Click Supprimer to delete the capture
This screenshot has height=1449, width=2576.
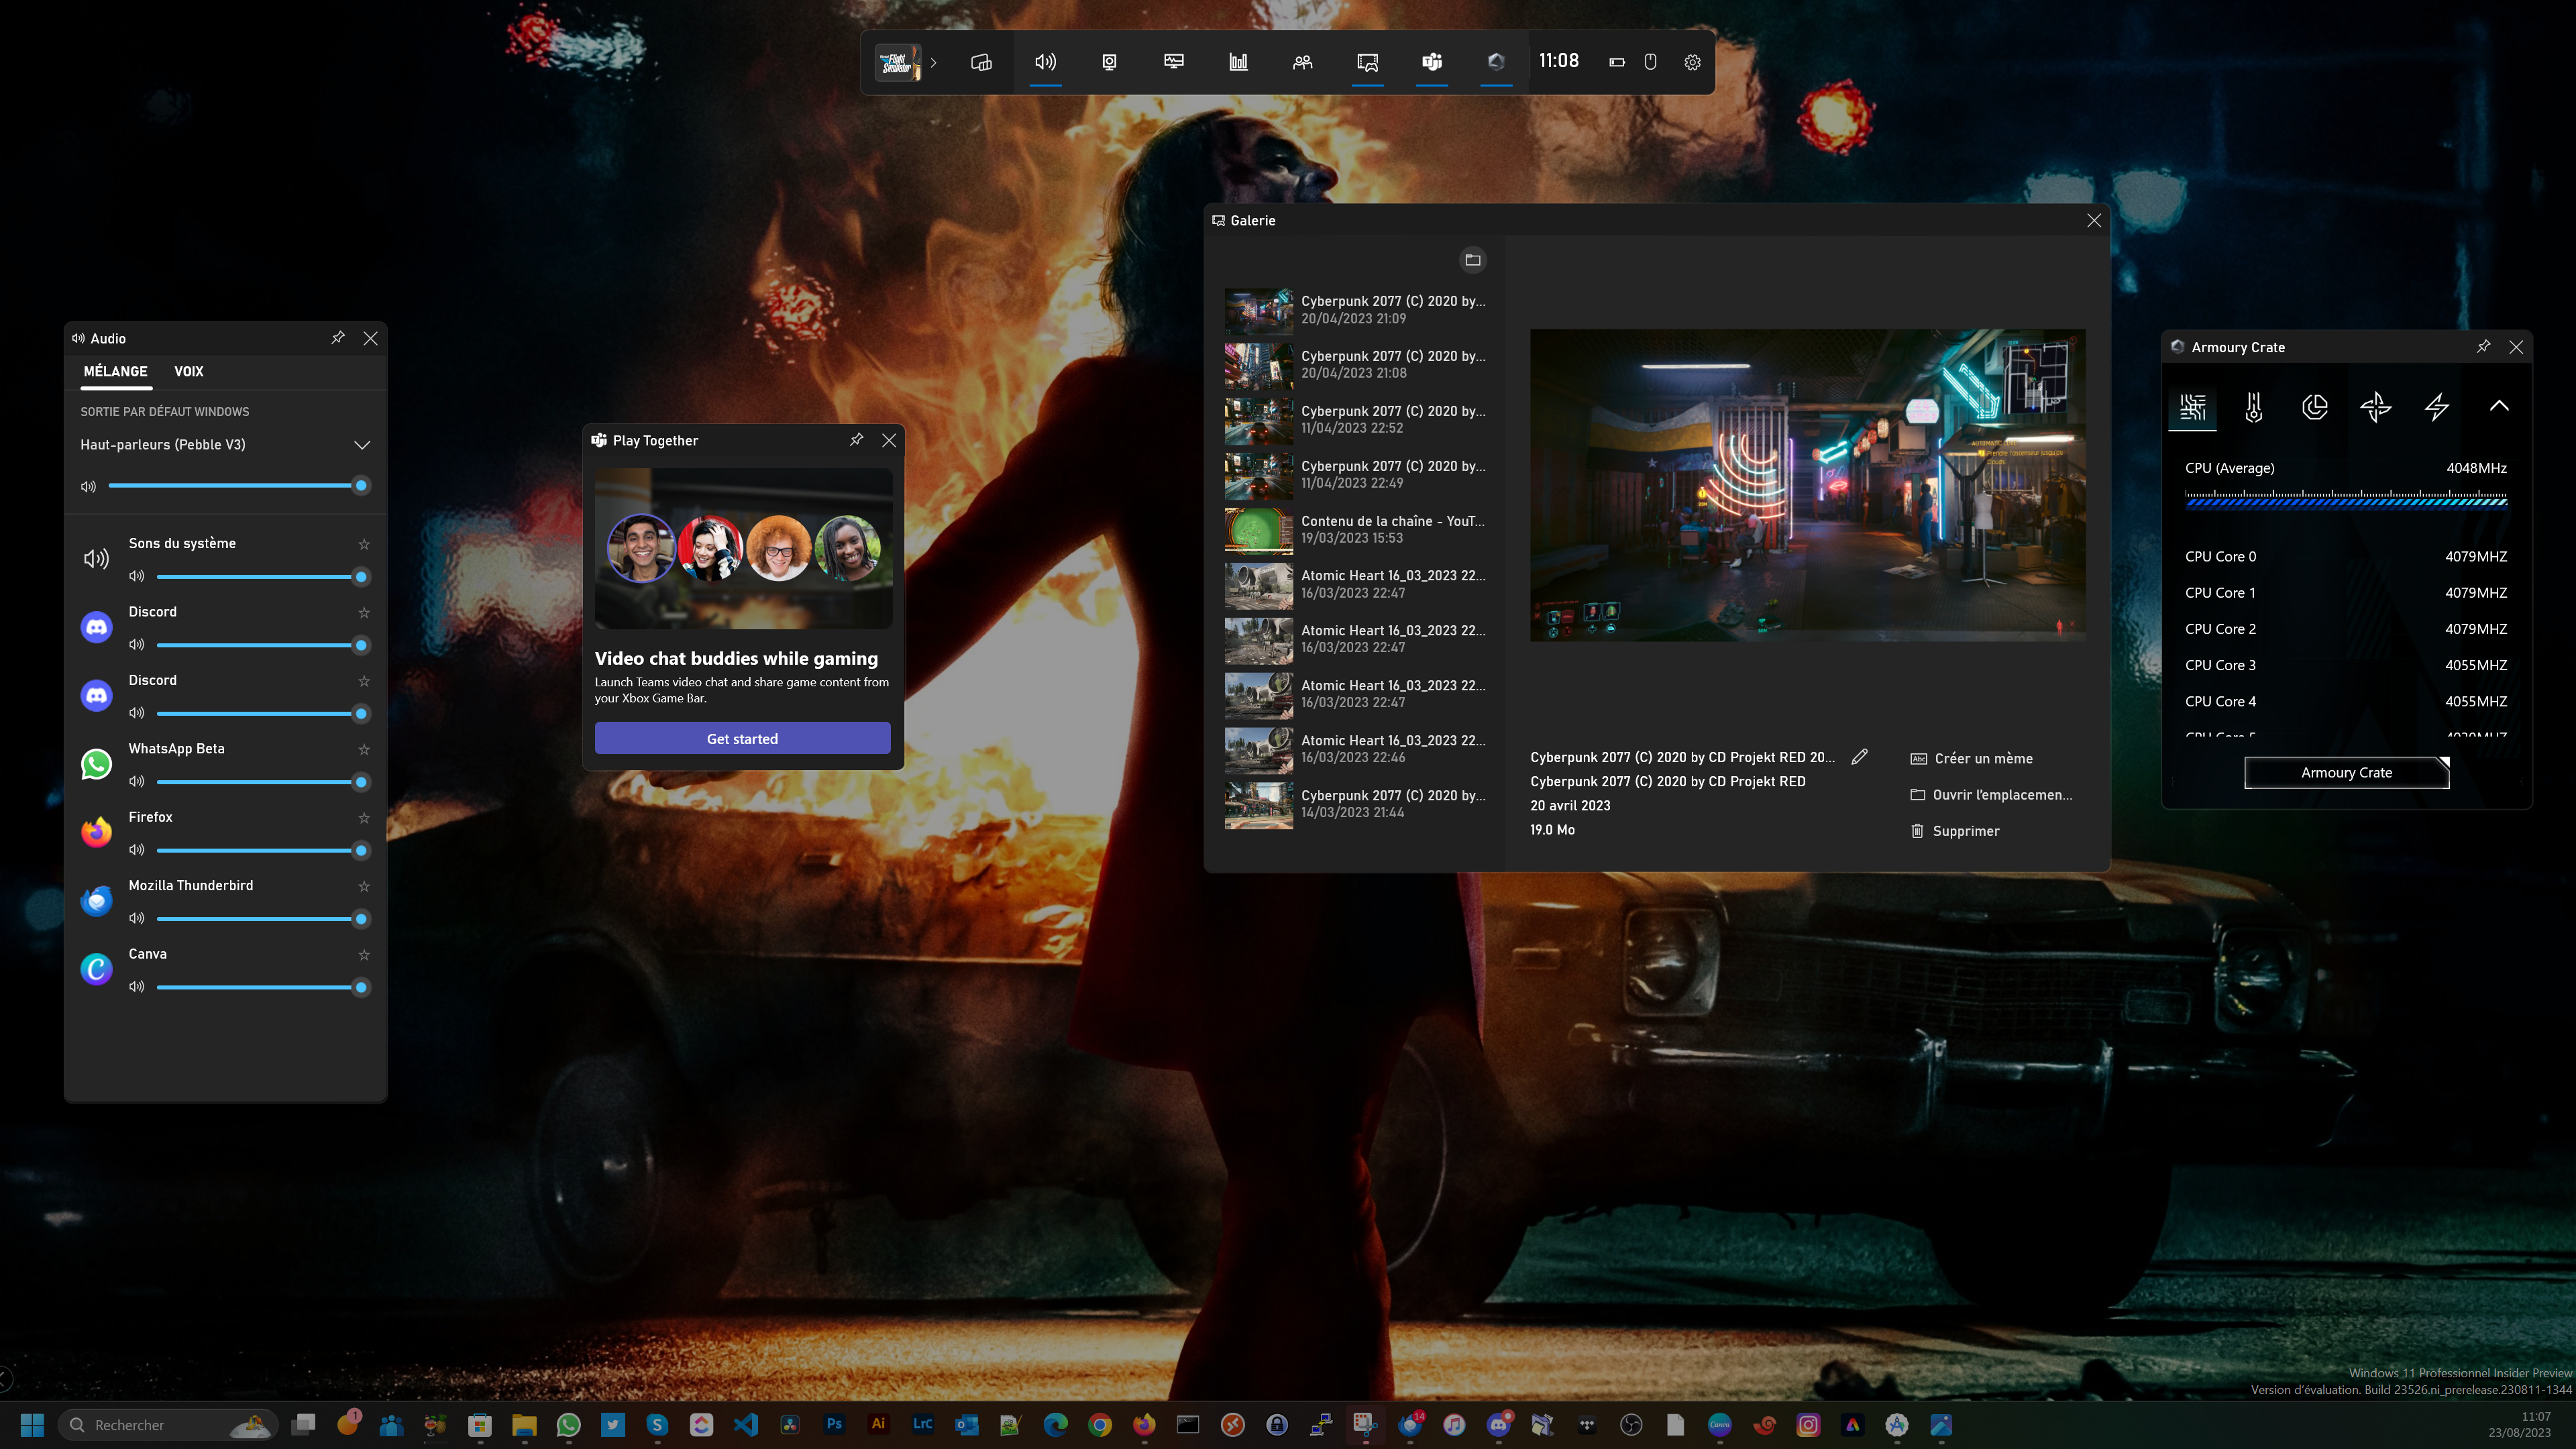[x=1965, y=831]
